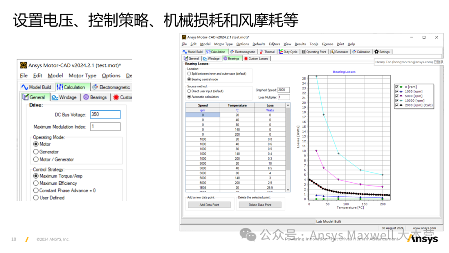
Task: Select Bearings sub-tab in right window
Action: tap(232, 58)
